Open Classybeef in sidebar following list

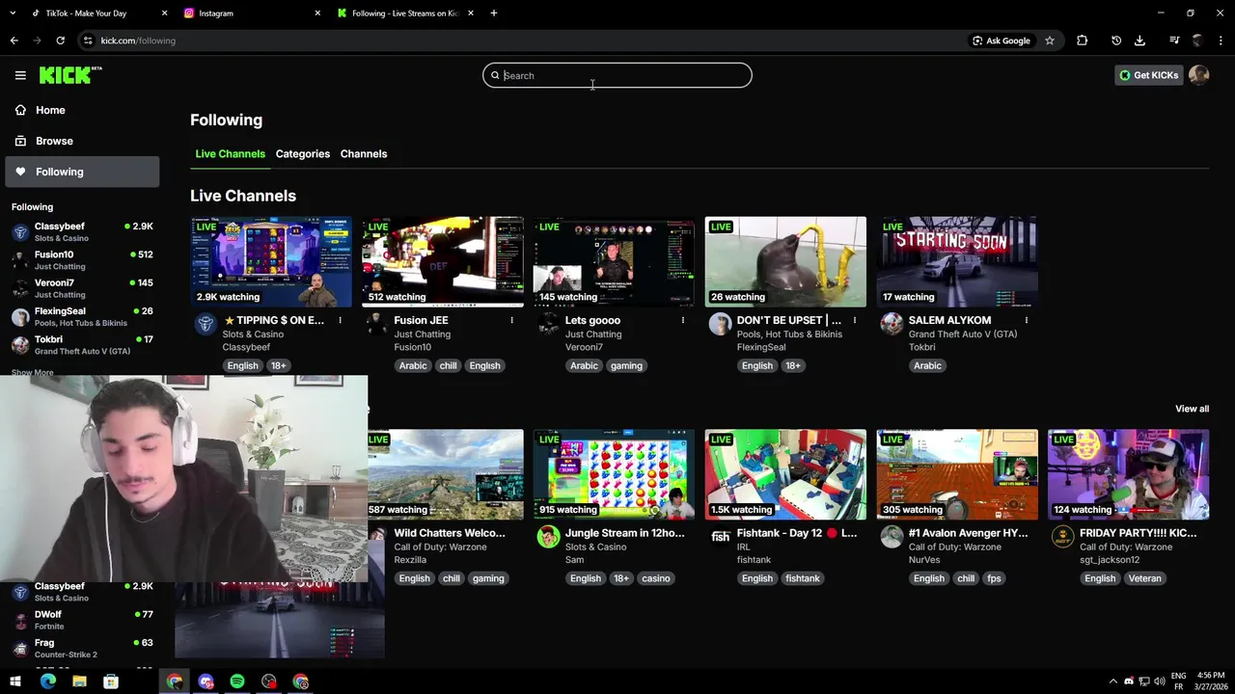[x=82, y=232]
